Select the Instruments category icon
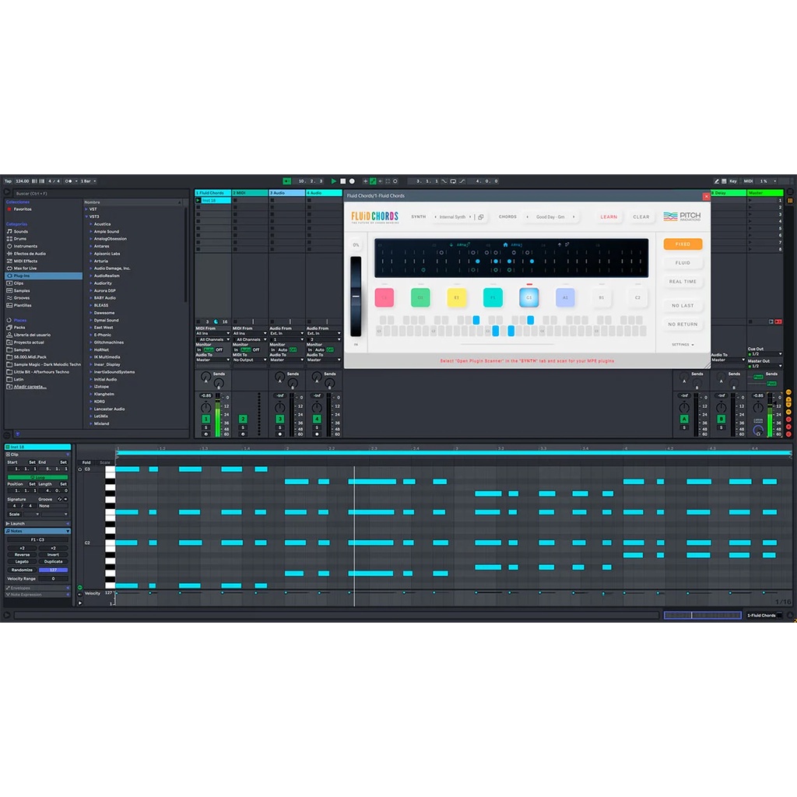Viewport: 797px width, 797px height. [x=9, y=246]
